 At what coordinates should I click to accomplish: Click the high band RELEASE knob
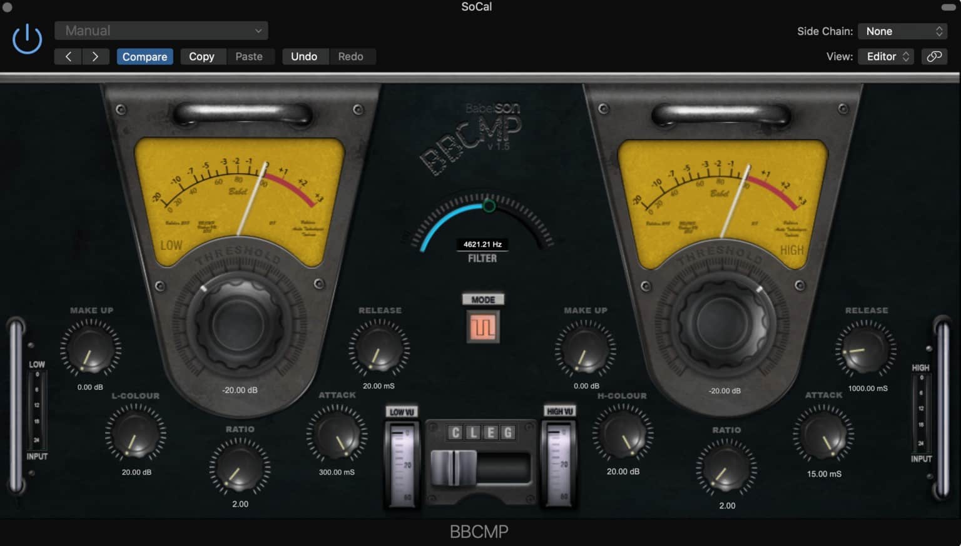click(x=866, y=349)
